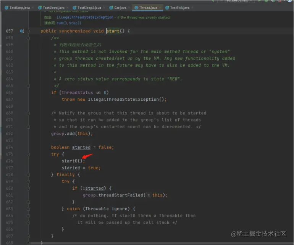Open the Car.java editor tab
Image resolution: width=294 pixels, height=245 pixels.
click(x=118, y=8)
